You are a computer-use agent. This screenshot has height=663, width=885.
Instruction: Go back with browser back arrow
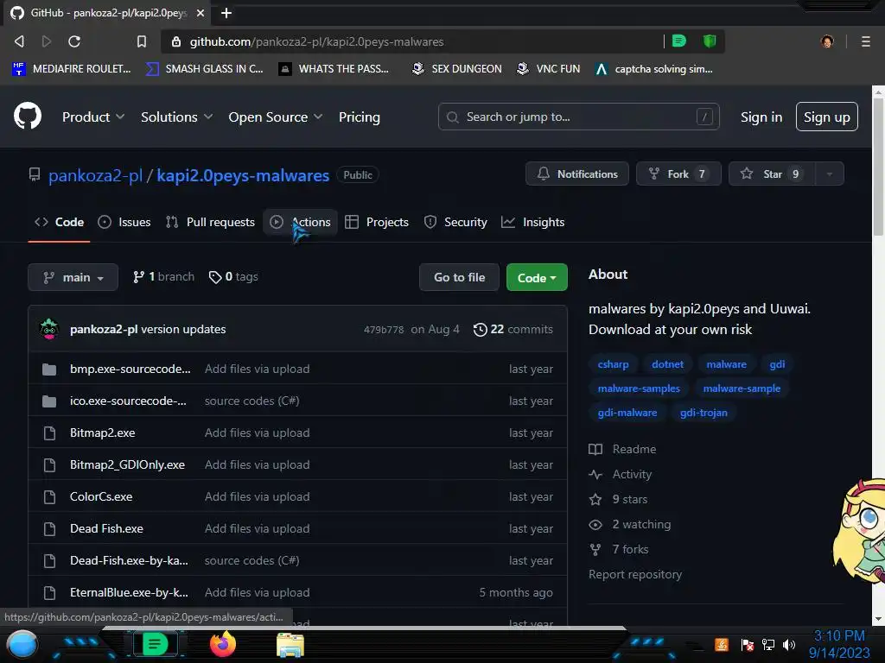[x=19, y=41]
